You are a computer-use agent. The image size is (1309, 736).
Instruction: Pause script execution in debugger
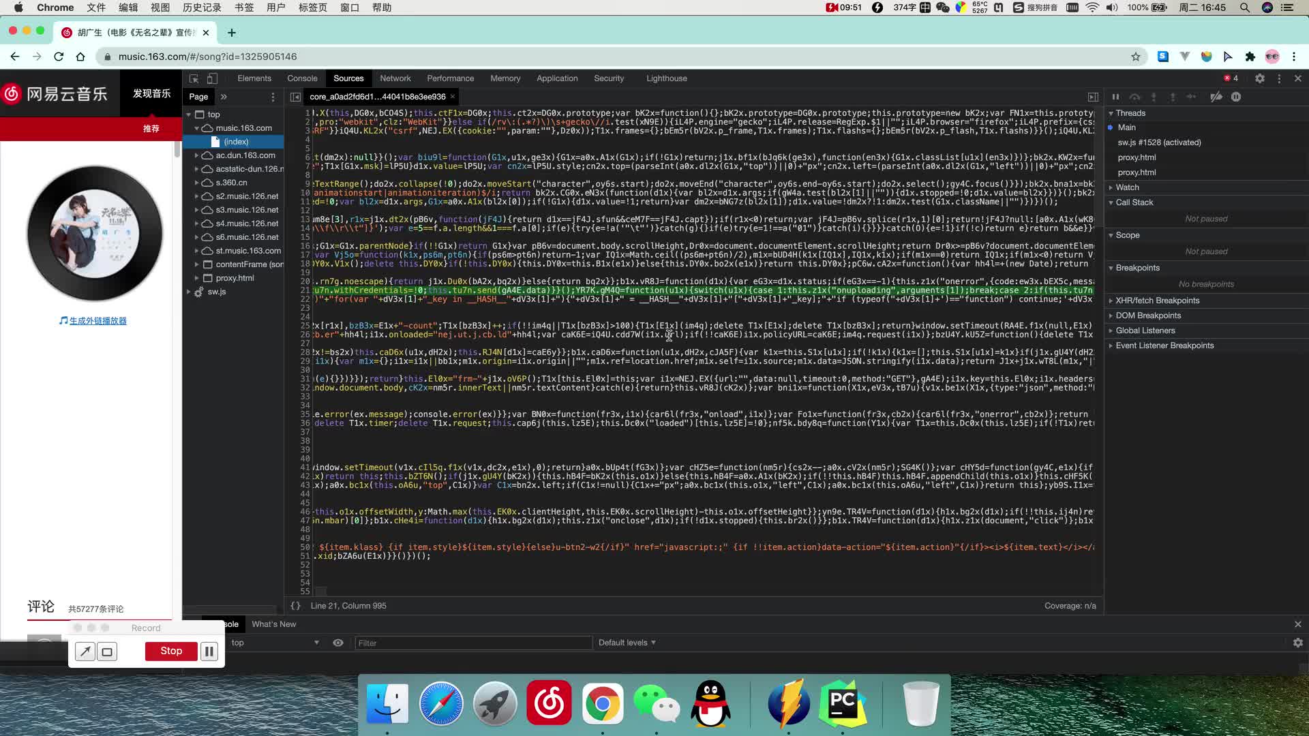pyautogui.click(x=1115, y=97)
